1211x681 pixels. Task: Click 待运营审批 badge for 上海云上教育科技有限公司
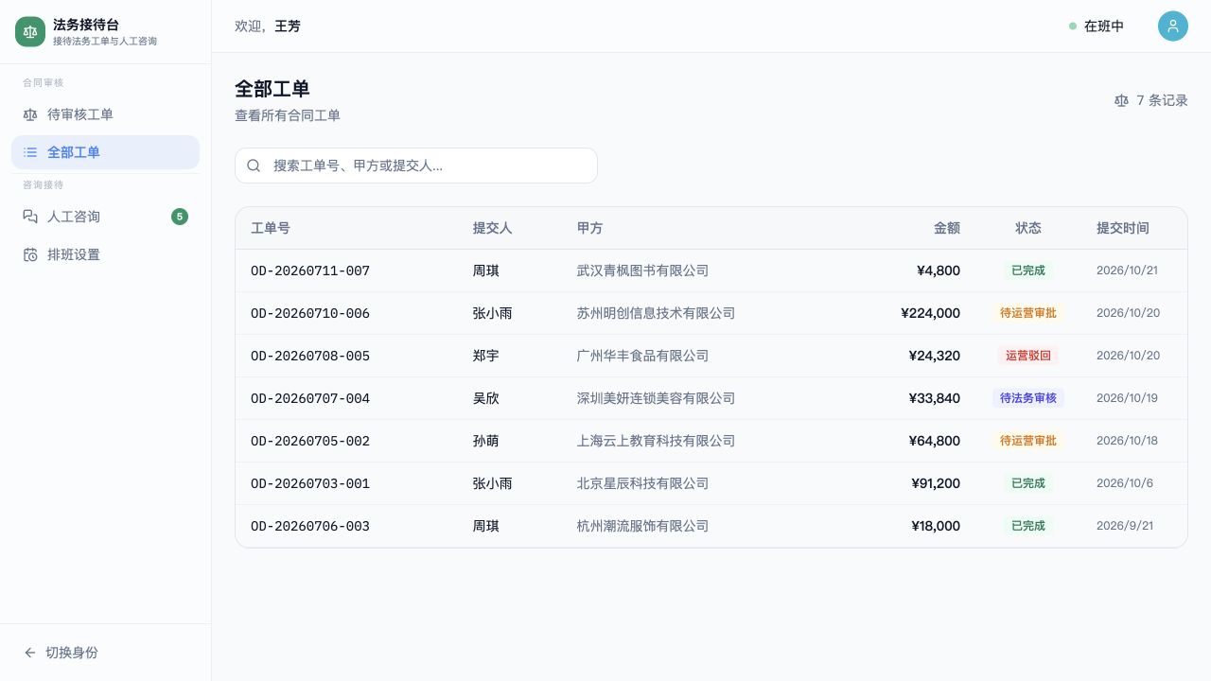pyautogui.click(x=1028, y=441)
